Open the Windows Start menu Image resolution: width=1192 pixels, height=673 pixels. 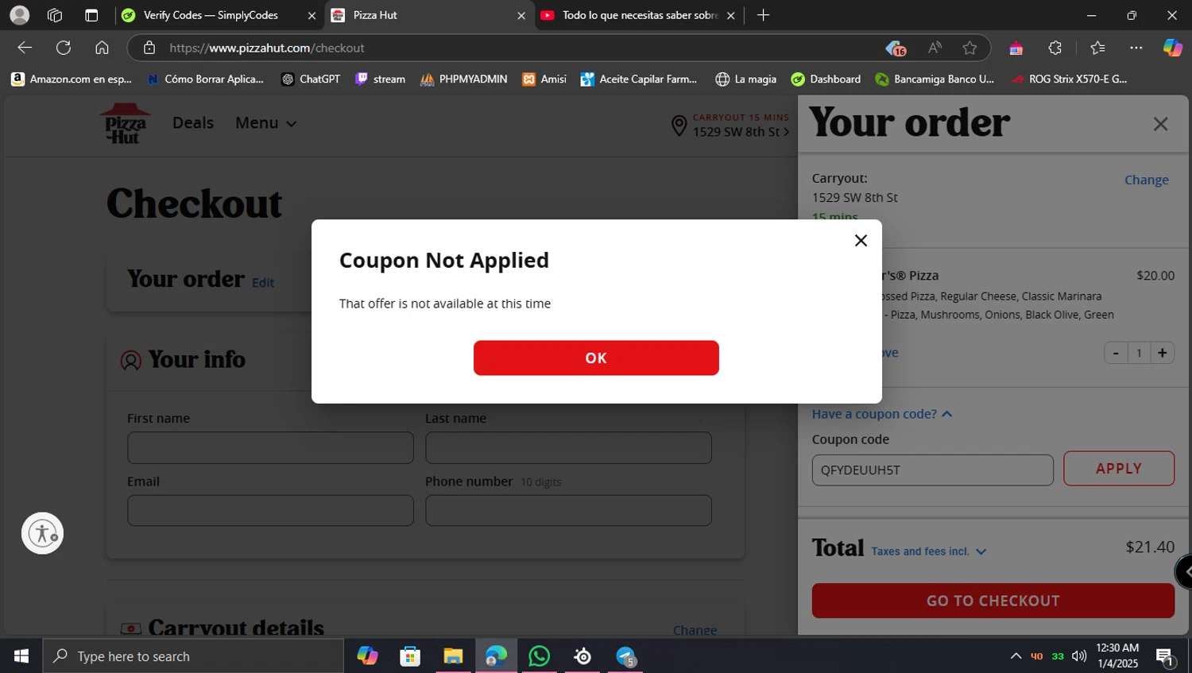tap(21, 656)
